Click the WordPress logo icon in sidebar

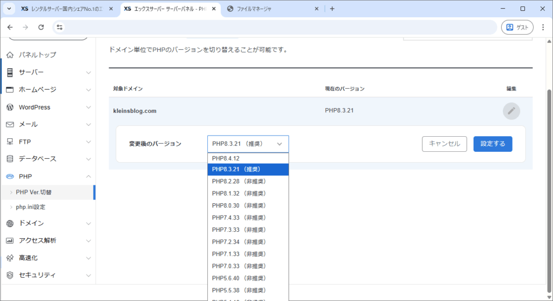[x=10, y=107]
